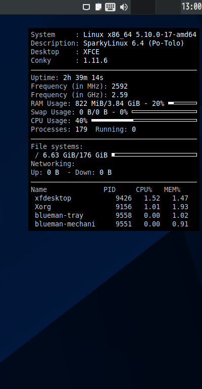
Task: Click the 'PID' column header
Action: (x=110, y=190)
